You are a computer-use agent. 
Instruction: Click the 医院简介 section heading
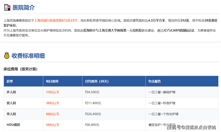24,8
